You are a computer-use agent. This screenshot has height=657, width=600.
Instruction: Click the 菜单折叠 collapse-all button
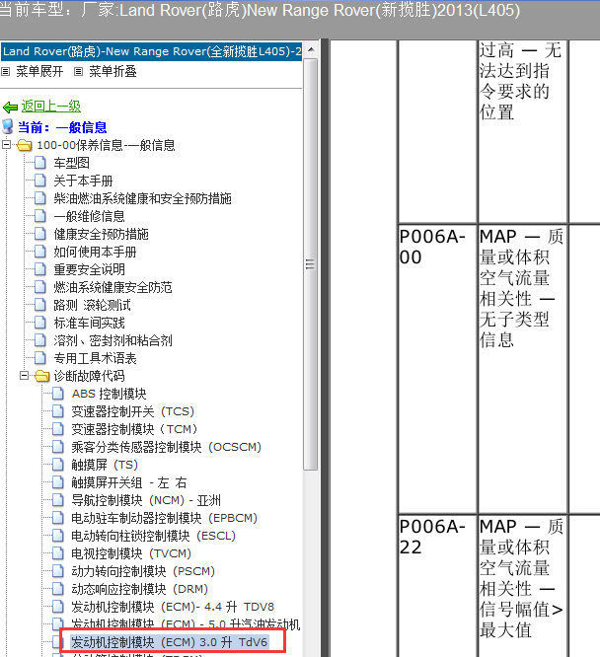(112, 72)
